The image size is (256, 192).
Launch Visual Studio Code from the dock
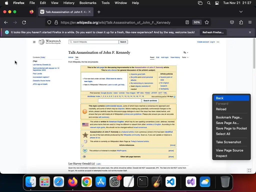(x=171, y=182)
